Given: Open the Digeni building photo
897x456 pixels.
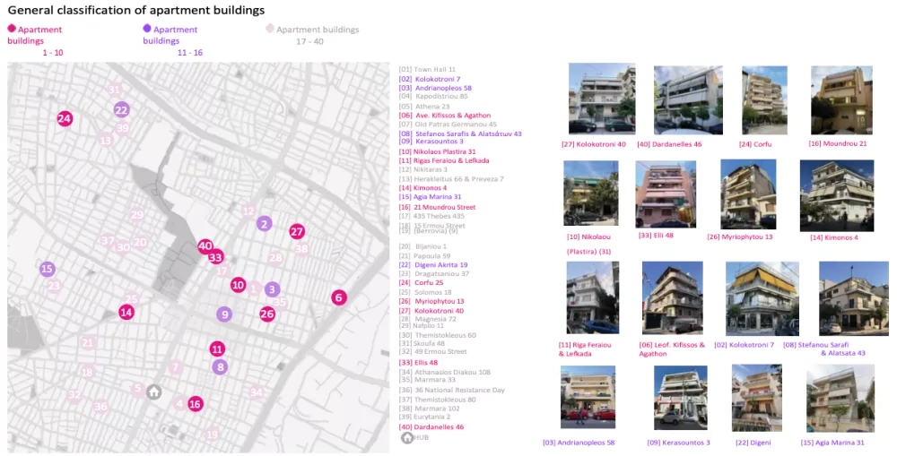Looking at the screenshot, I should point(756,398).
